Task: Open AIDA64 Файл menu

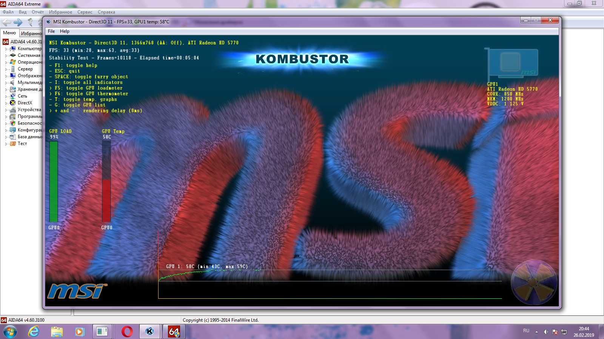Action: click(x=8, y=12)
